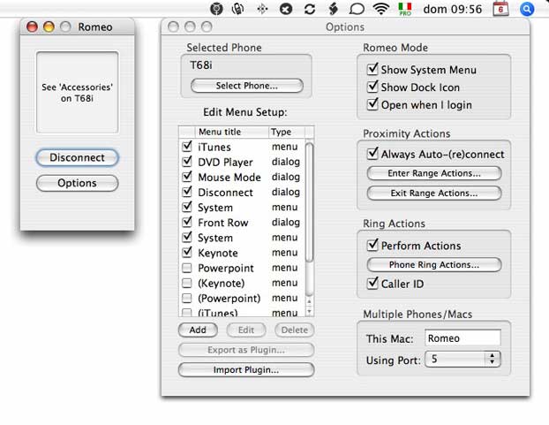Viewport: 549px width, 425px height.
Task: Uncheck the iTunes menu entry
Action: [x=187, y=147]
